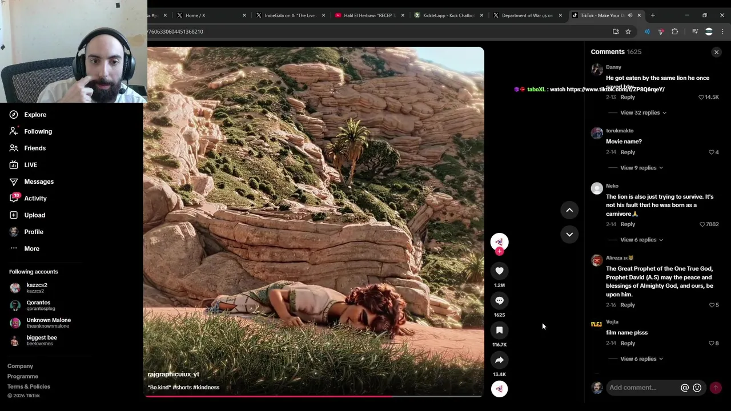Open rajgraphicuiux_yt creator name on video
The height and width of the screenshot is (411, 731).
[x=174, y=374]
